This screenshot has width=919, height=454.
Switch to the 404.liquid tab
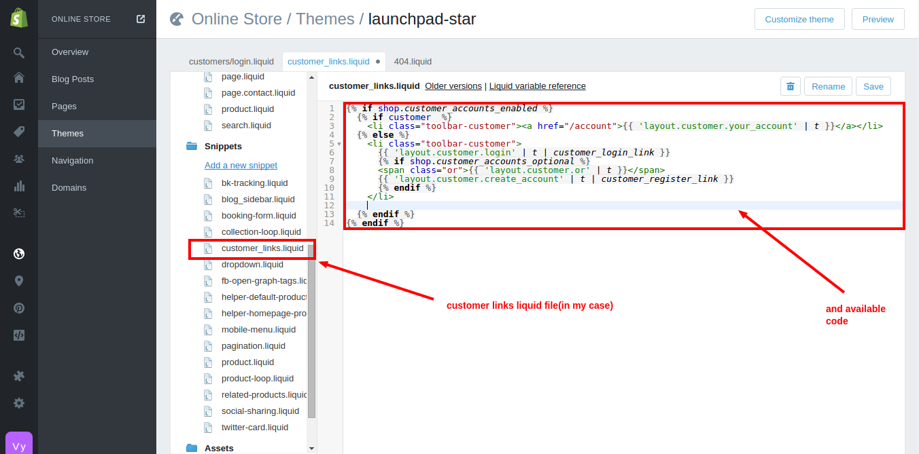tap(413, 62)
